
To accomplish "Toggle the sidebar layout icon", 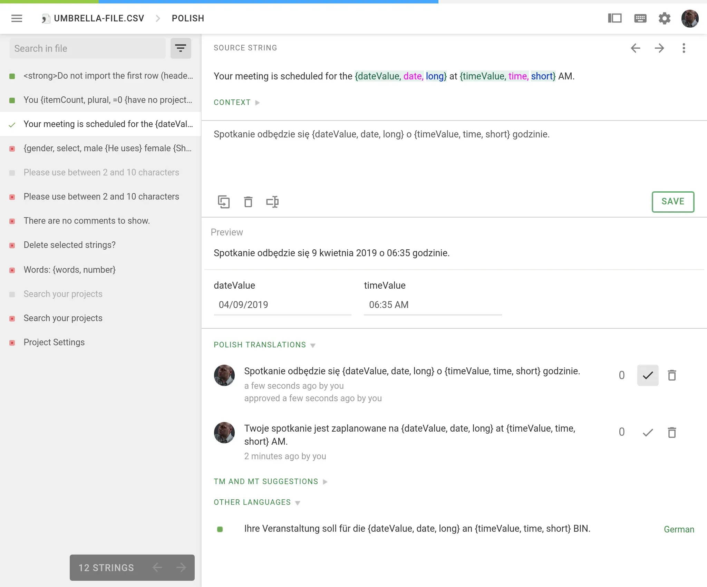I will coord(614,18).
